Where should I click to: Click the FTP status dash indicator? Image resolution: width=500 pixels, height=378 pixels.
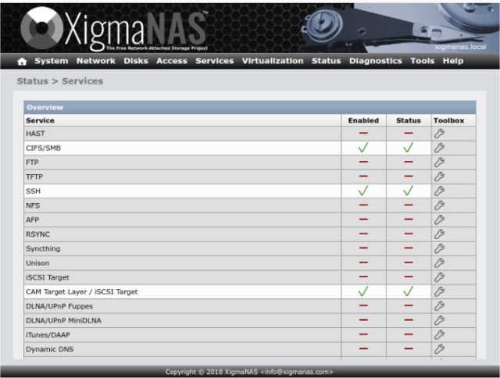(409, 162)
